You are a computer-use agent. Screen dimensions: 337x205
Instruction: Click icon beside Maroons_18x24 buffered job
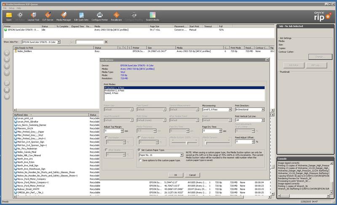pos(16,128)
